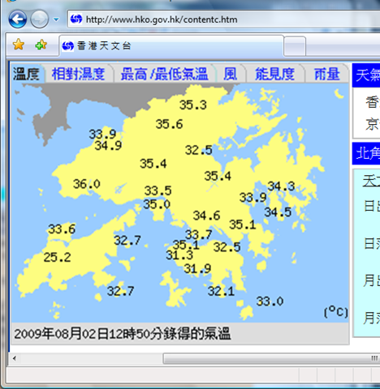The height and width of the screenshot is (389, 380).
Task: Click the 2009年08月02日12時50分 timestamp caption
Action: (122, 334)
